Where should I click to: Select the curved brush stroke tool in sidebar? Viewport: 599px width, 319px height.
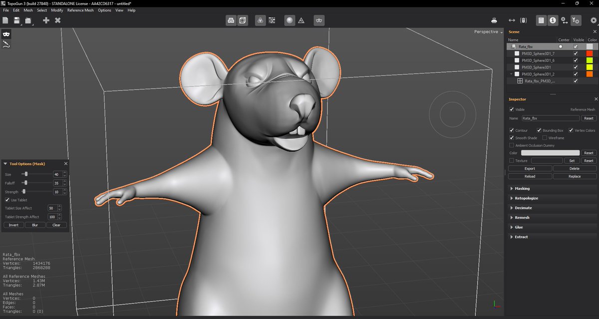coord(6,44)
